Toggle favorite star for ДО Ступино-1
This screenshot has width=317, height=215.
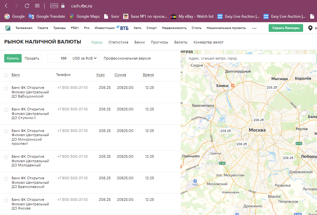(x=6, y=109)
